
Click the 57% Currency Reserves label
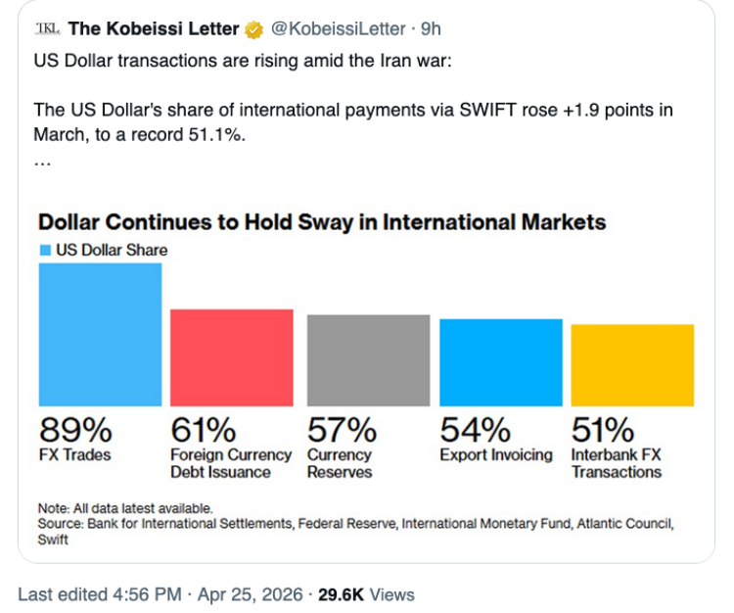coord(341,429)
